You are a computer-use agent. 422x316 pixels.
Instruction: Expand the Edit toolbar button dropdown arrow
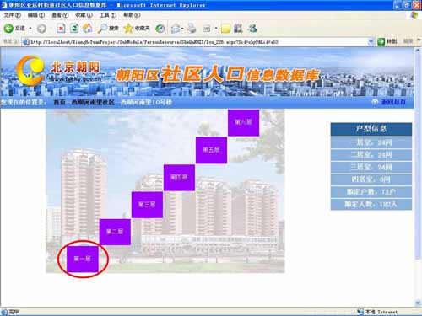(x=216, y=29)
